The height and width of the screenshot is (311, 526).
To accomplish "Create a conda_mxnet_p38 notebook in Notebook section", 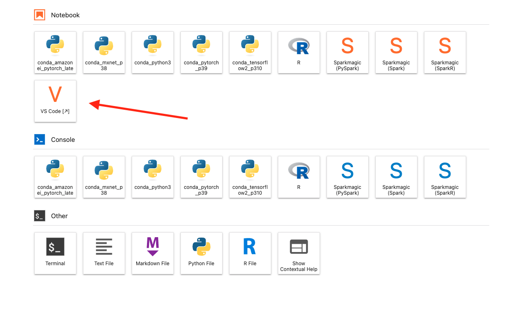I will click(x=104, y=52).
